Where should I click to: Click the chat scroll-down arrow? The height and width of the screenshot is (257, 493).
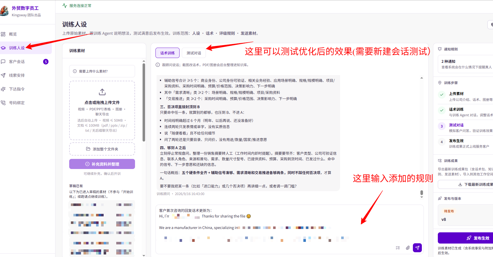[422, 197]
